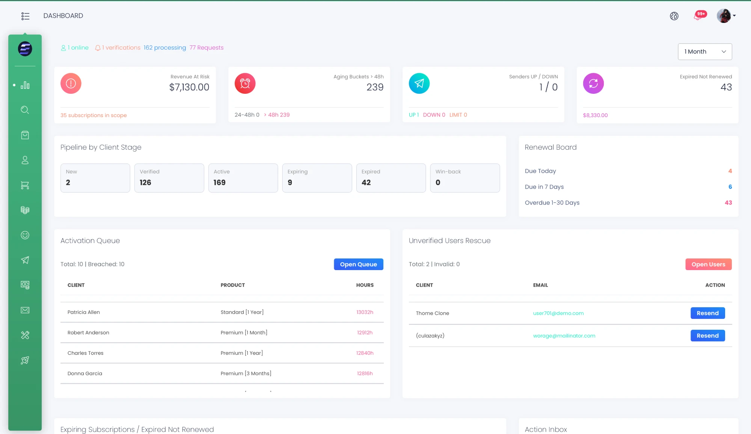Screen dimensions: 751x434
Task: Click the 162 processing link
Action: click(165, 48)
